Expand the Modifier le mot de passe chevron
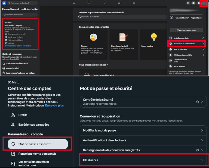This screenshot has width=209, height=168. coord(202,130)
